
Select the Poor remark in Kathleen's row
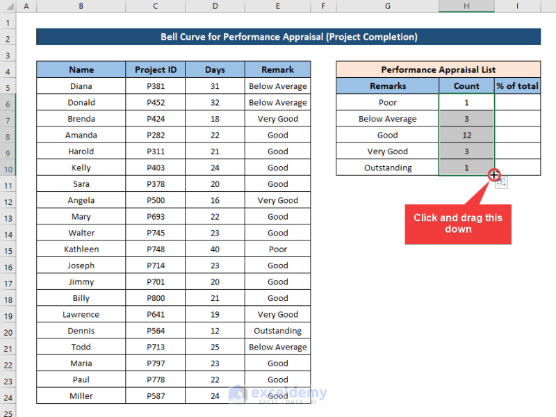pyautogui.click(x=277, y=250)
